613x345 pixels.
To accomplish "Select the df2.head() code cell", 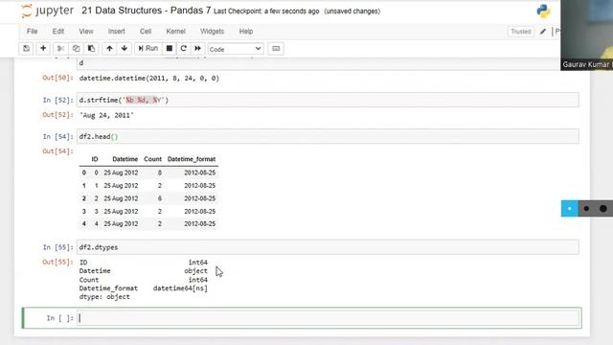I will (x=328, y=136).
